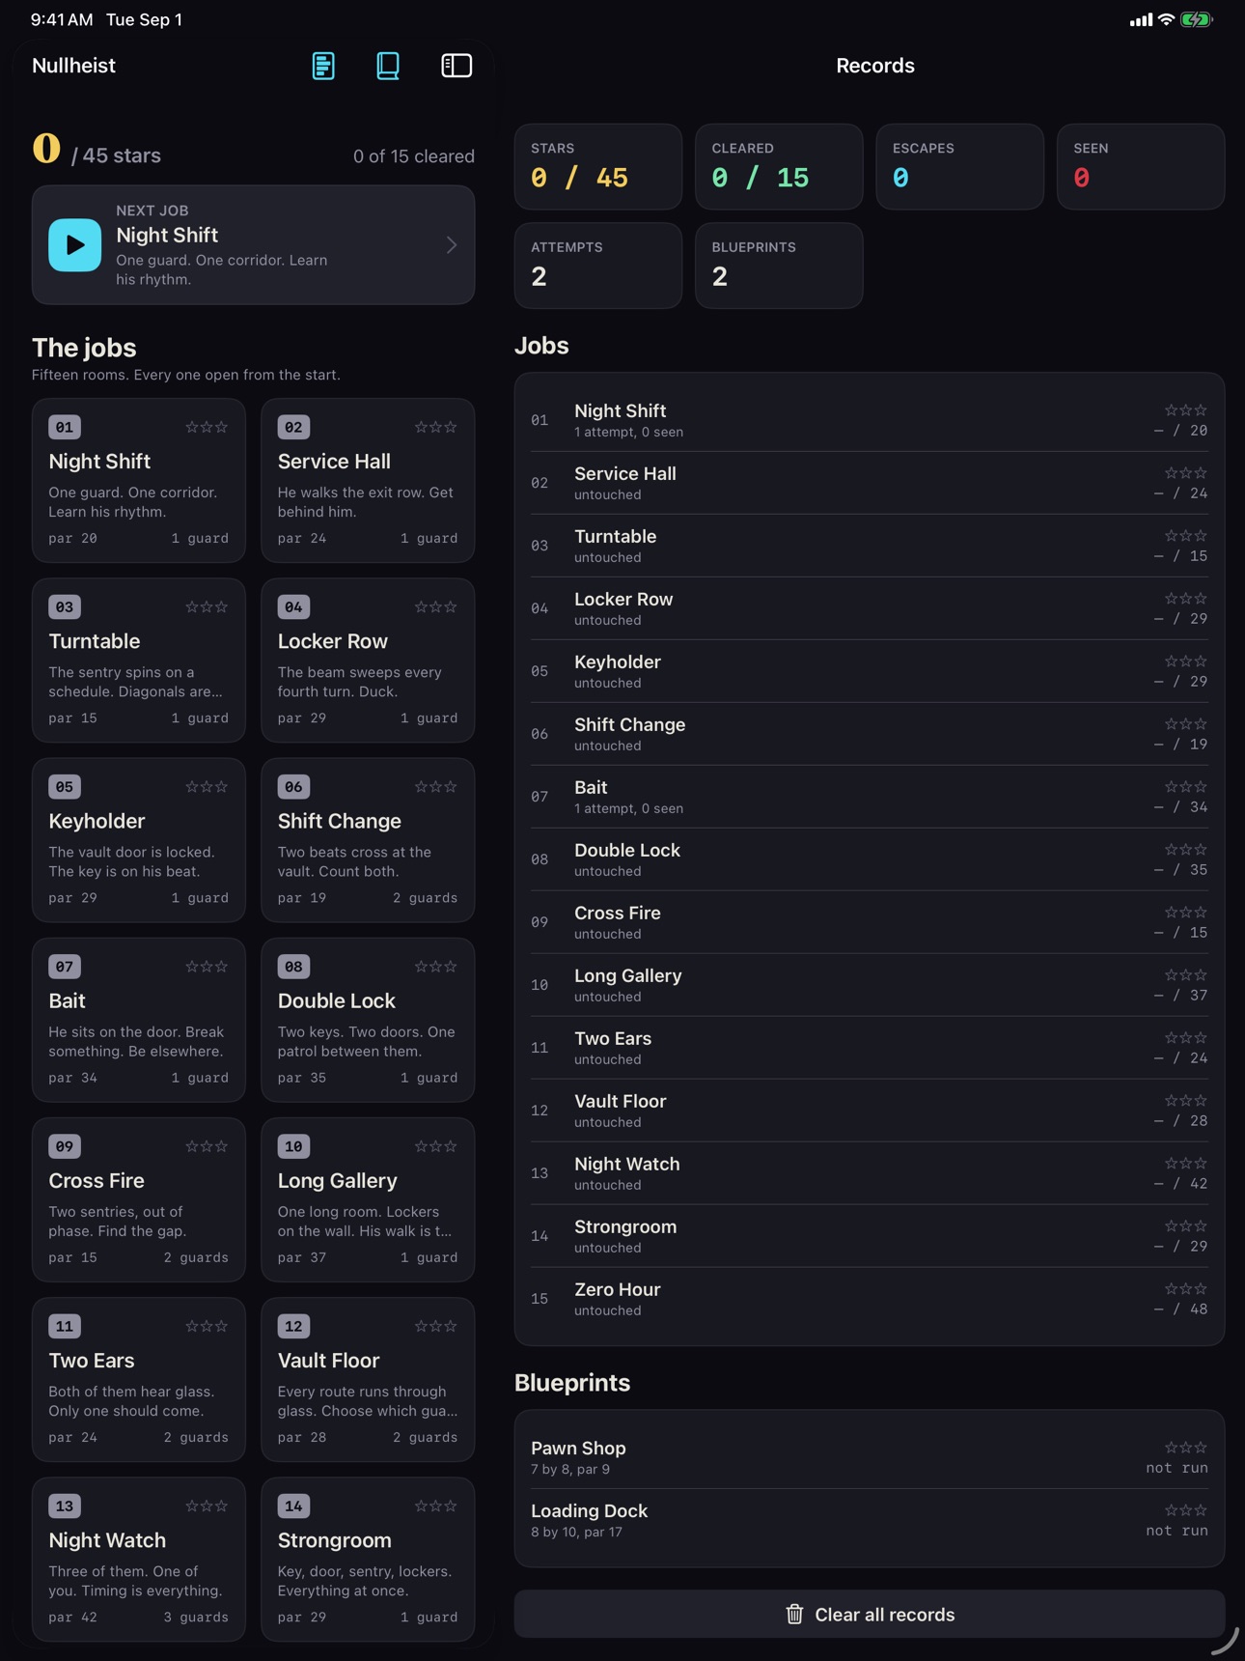Select the Long Gallery record row

tap(870, 985)
